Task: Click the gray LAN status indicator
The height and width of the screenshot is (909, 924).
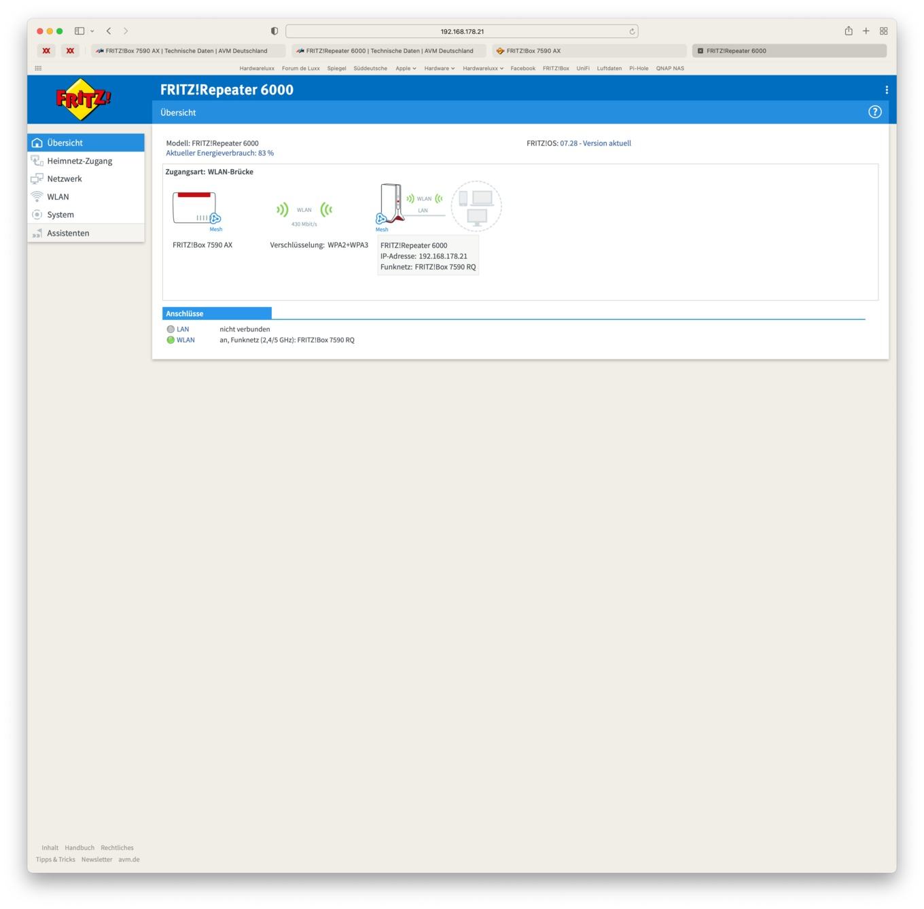Action: click(171, 329)
